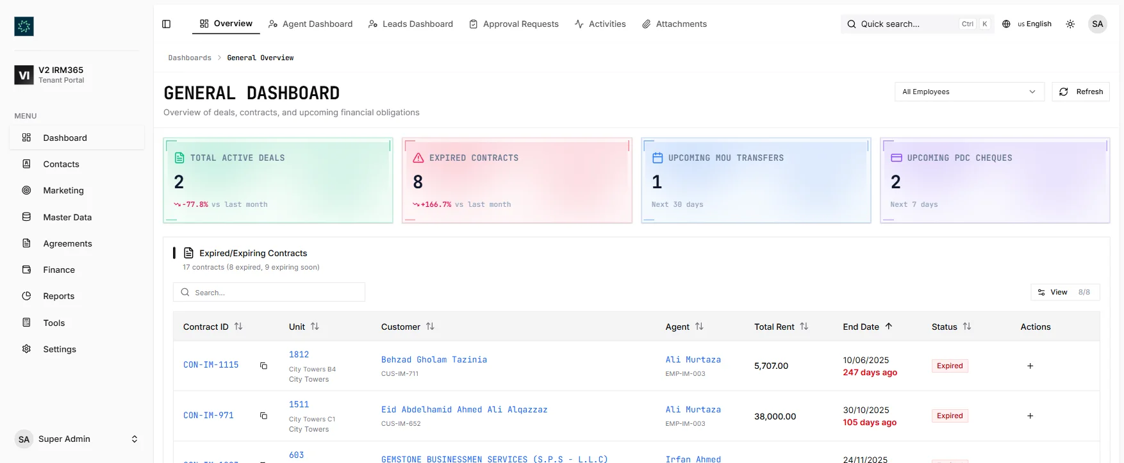Switch to the Attachments tab
Screen dimensions: 1124x463
click(674, 24)
